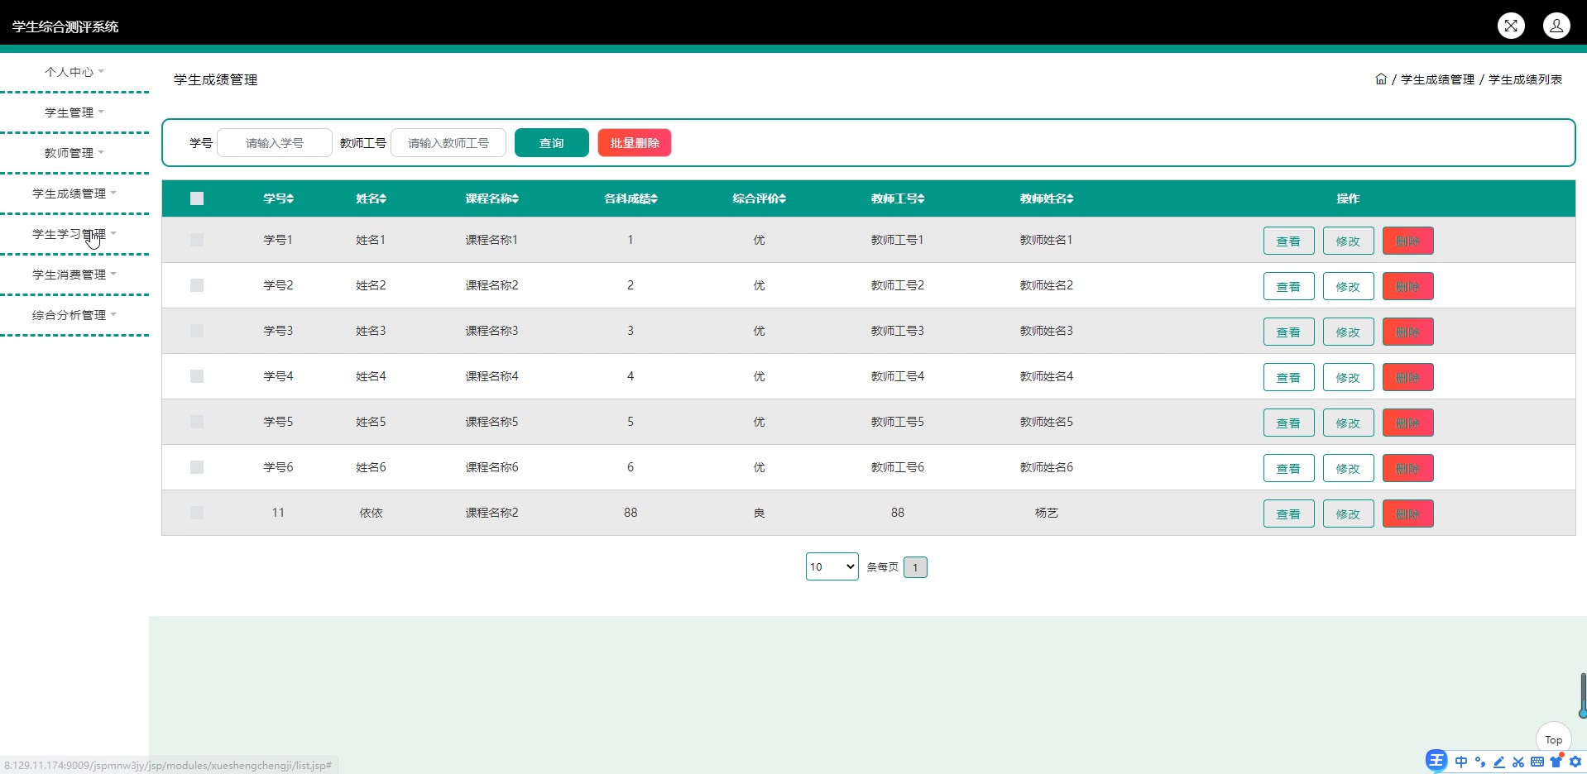Tick the select-all checkbox in table header

pos(197,198)
